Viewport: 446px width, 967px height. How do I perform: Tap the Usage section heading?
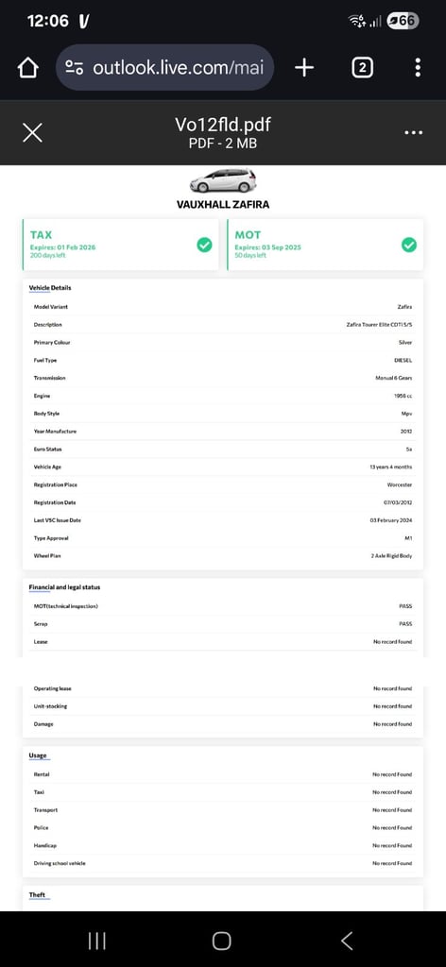[x=38, y=755]
